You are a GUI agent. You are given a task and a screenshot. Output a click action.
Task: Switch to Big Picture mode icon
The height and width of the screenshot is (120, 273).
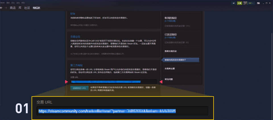pos(258,3)
